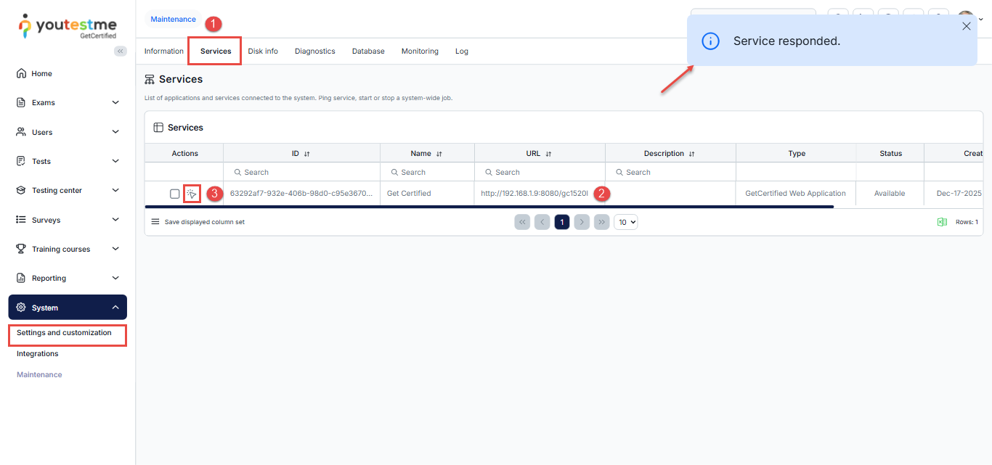Viewport: 992px width, 465px height.
Task: Click Save displayed column set
Action: [x=204, y=222]
